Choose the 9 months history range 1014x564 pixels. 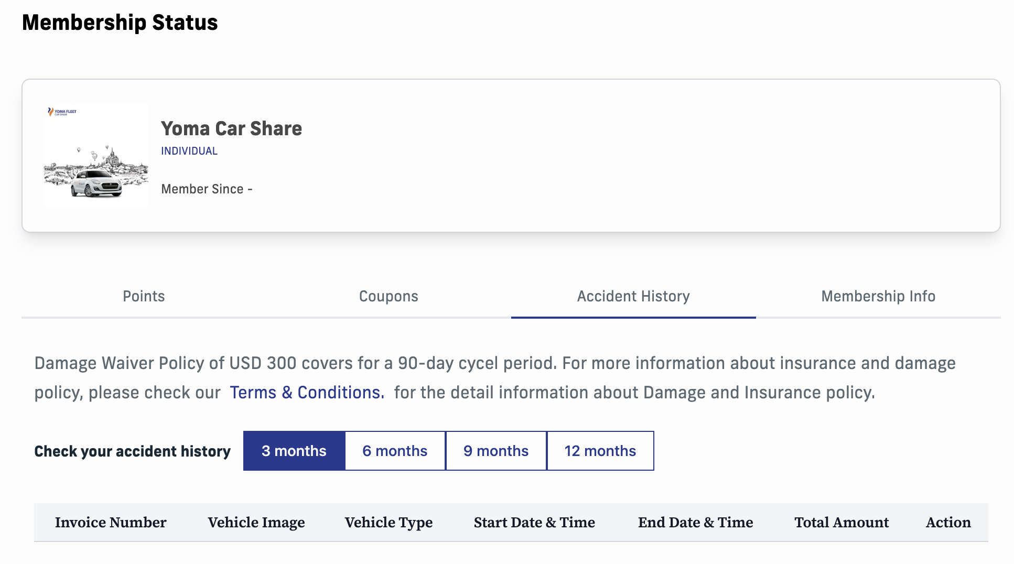496,451
